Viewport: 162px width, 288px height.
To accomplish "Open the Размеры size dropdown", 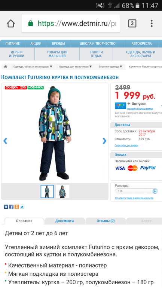I will point(137,191).
